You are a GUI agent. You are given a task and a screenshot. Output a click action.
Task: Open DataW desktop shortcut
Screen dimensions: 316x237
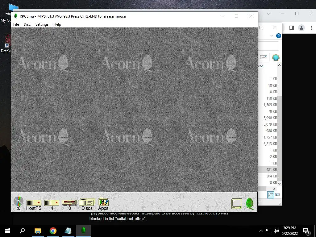6,43
